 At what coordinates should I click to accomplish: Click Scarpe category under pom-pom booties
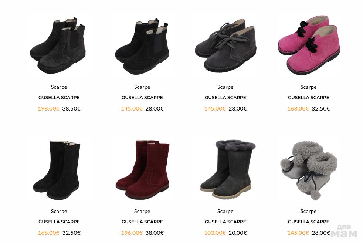point(308,211)
